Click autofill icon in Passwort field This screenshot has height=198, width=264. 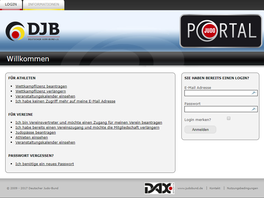(254, 109)
